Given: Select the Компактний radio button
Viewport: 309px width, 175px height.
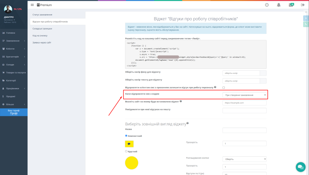Looking at the screenshot, I should tap(126, 136).
